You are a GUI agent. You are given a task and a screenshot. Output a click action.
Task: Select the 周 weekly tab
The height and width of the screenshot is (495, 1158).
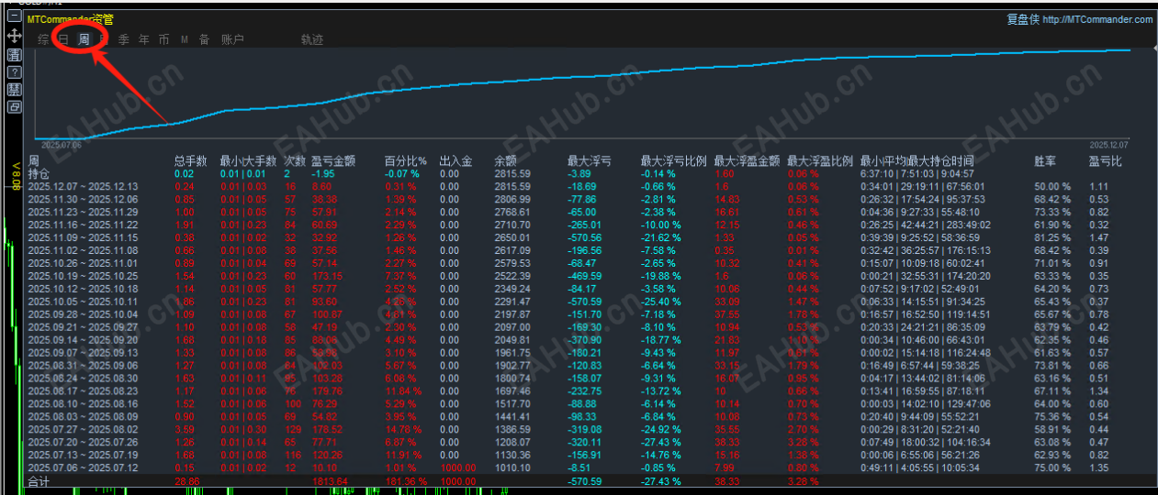tap(84, 39)
